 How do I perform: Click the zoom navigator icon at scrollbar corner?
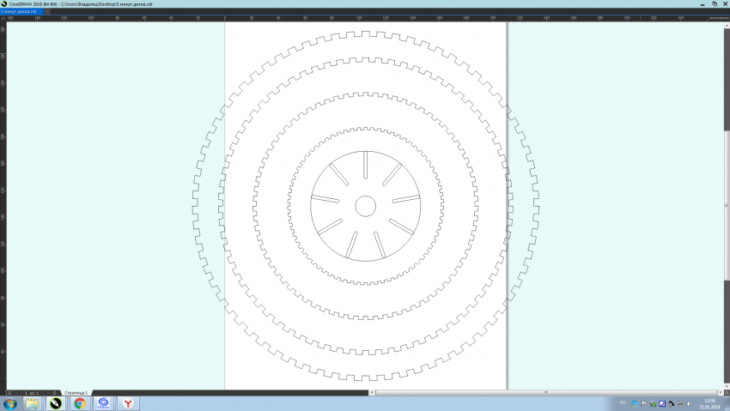tap(727, 391)
